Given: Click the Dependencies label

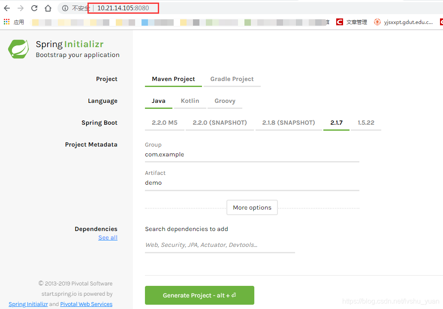Looking at the screenshot, I should click(96, 229).
